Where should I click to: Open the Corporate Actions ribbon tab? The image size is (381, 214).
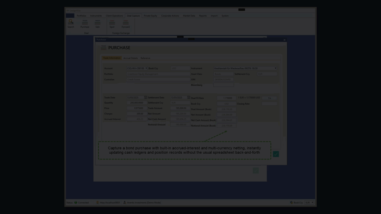point(170,16)
